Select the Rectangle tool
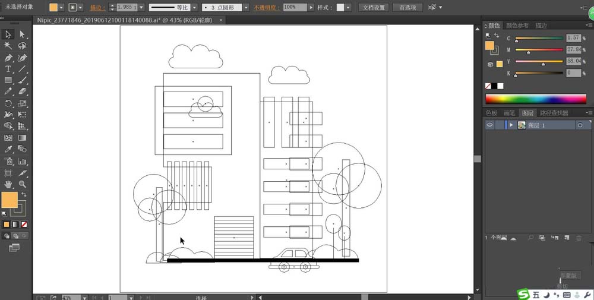The image size is (594, 300). pyautogui.click(x=8, y=80)
